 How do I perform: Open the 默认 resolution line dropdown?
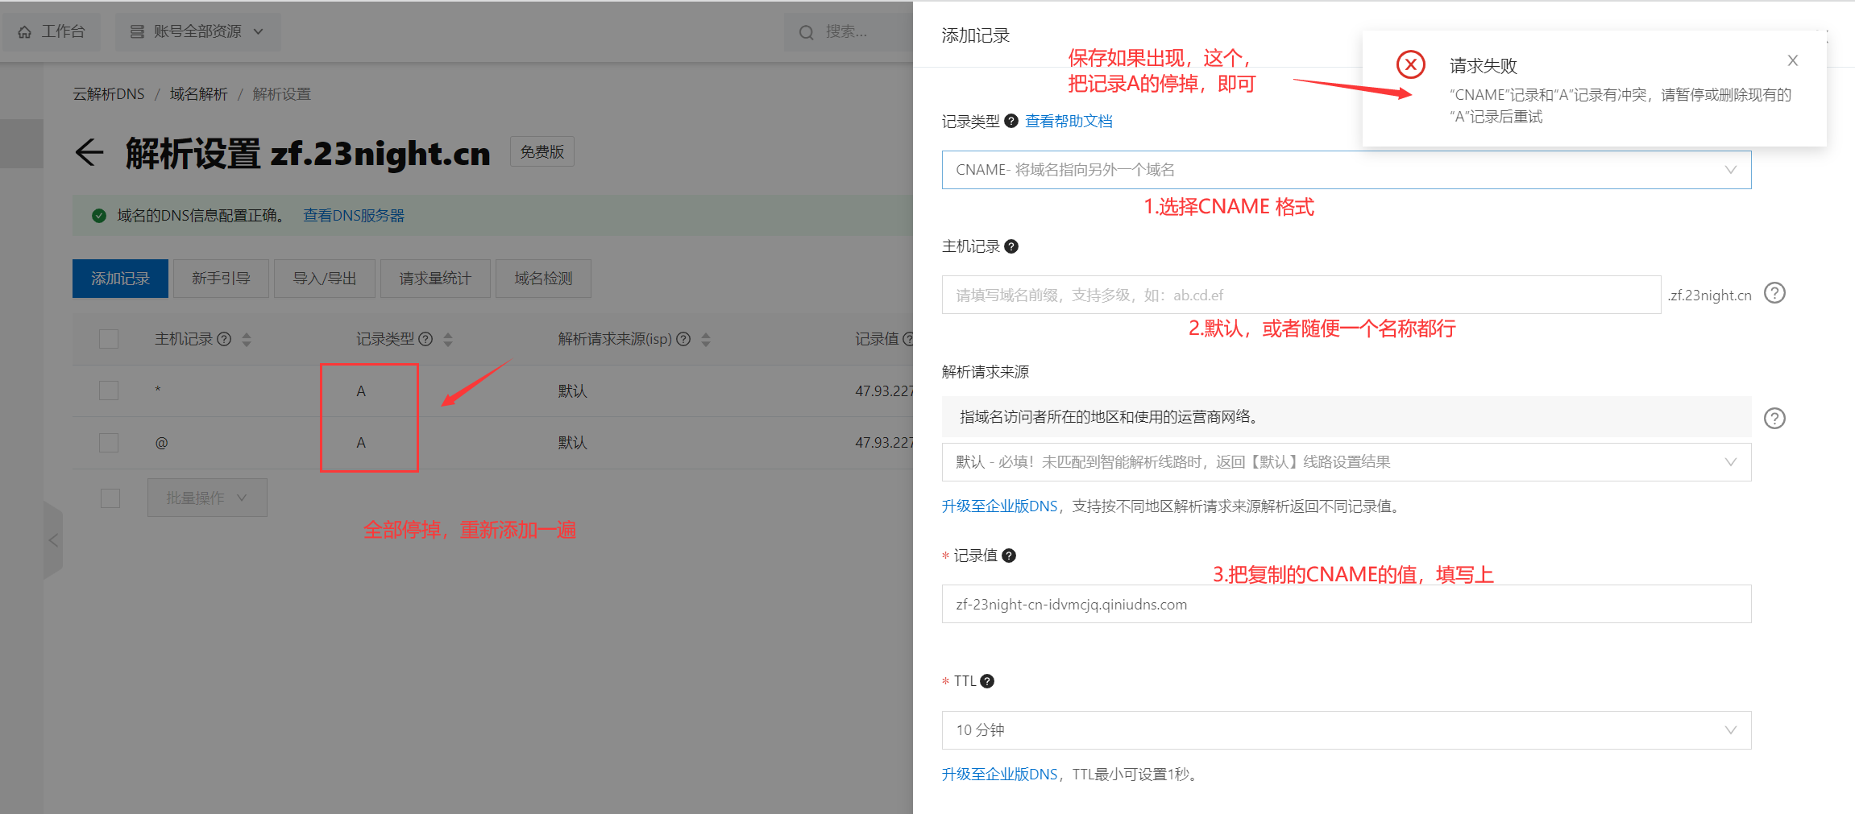(x=1347, y=462)
